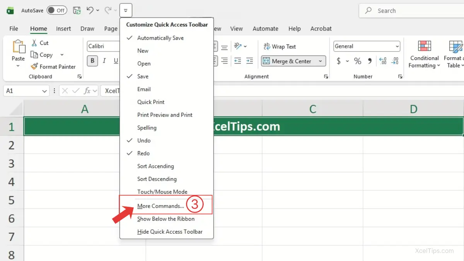464x261 pixels.
Task: Click the Save icon in title bar
Action: (x=77, y=10)
